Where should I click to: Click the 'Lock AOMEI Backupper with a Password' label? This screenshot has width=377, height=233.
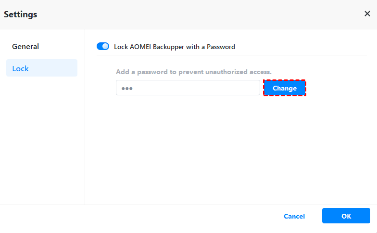coord(174,47)
